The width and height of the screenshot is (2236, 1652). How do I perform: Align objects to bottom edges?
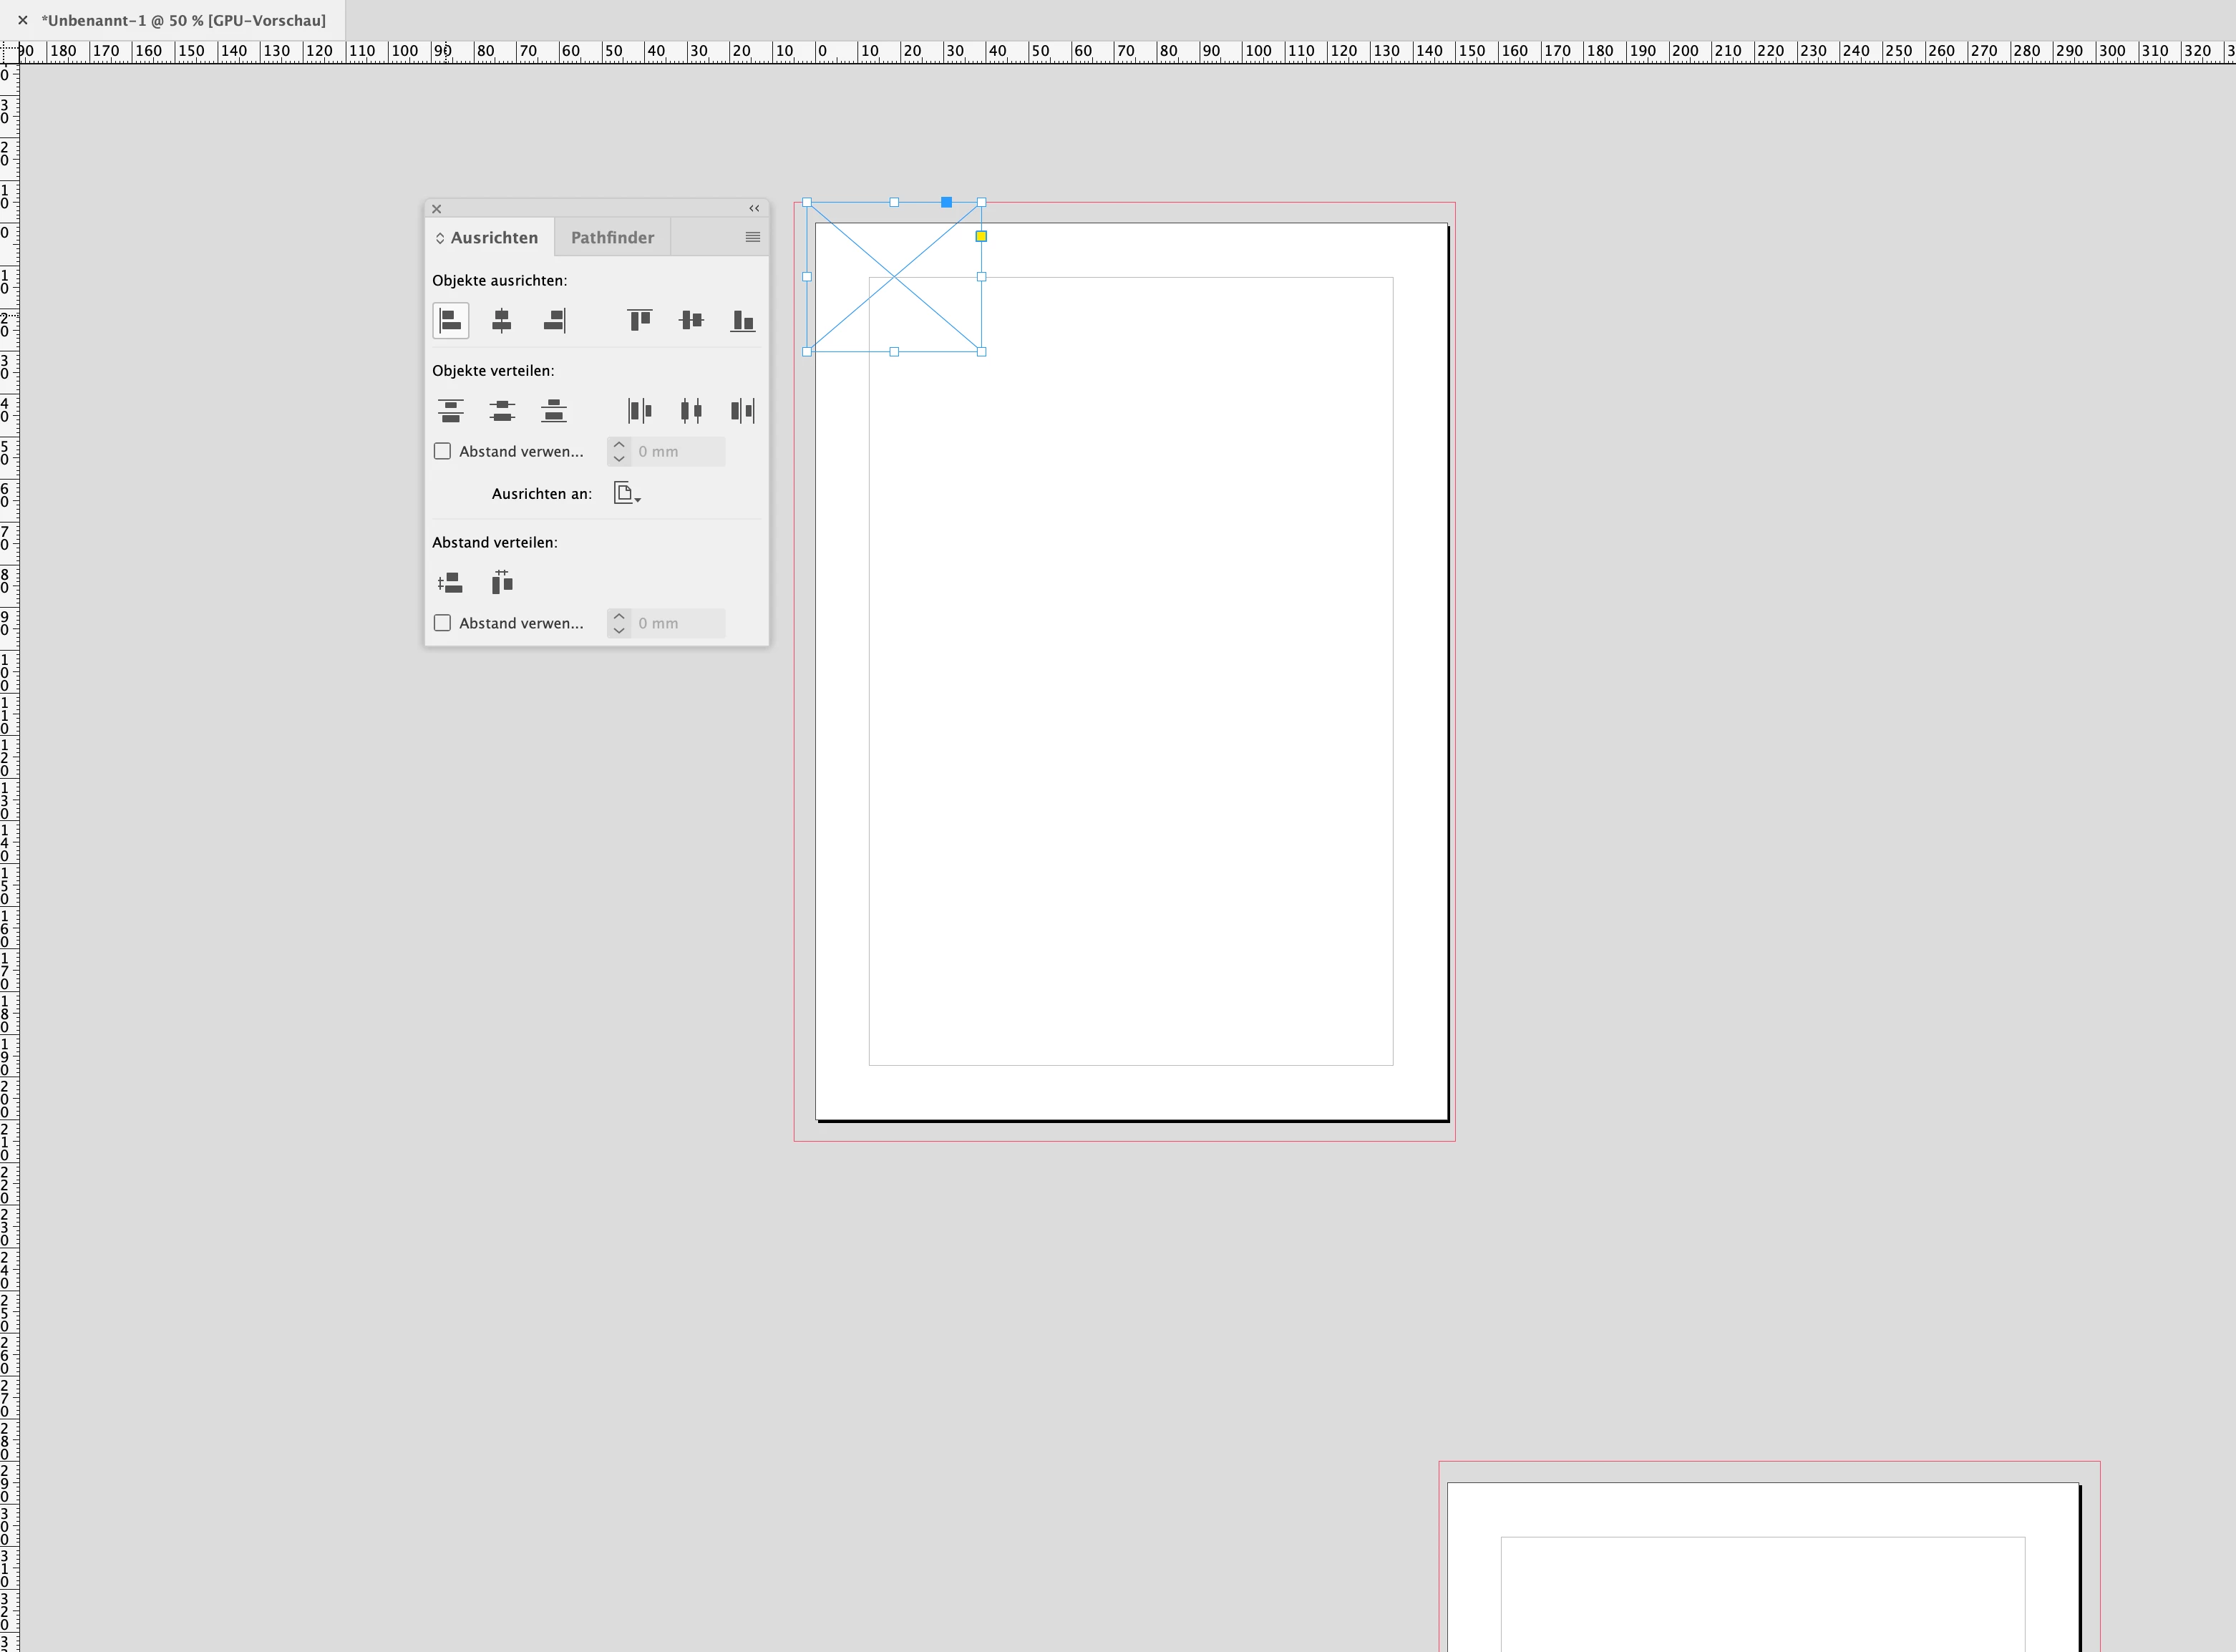[742, 320]
